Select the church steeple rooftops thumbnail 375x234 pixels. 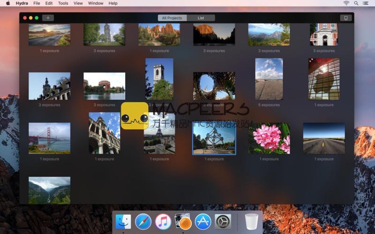[x=50, y=86]
